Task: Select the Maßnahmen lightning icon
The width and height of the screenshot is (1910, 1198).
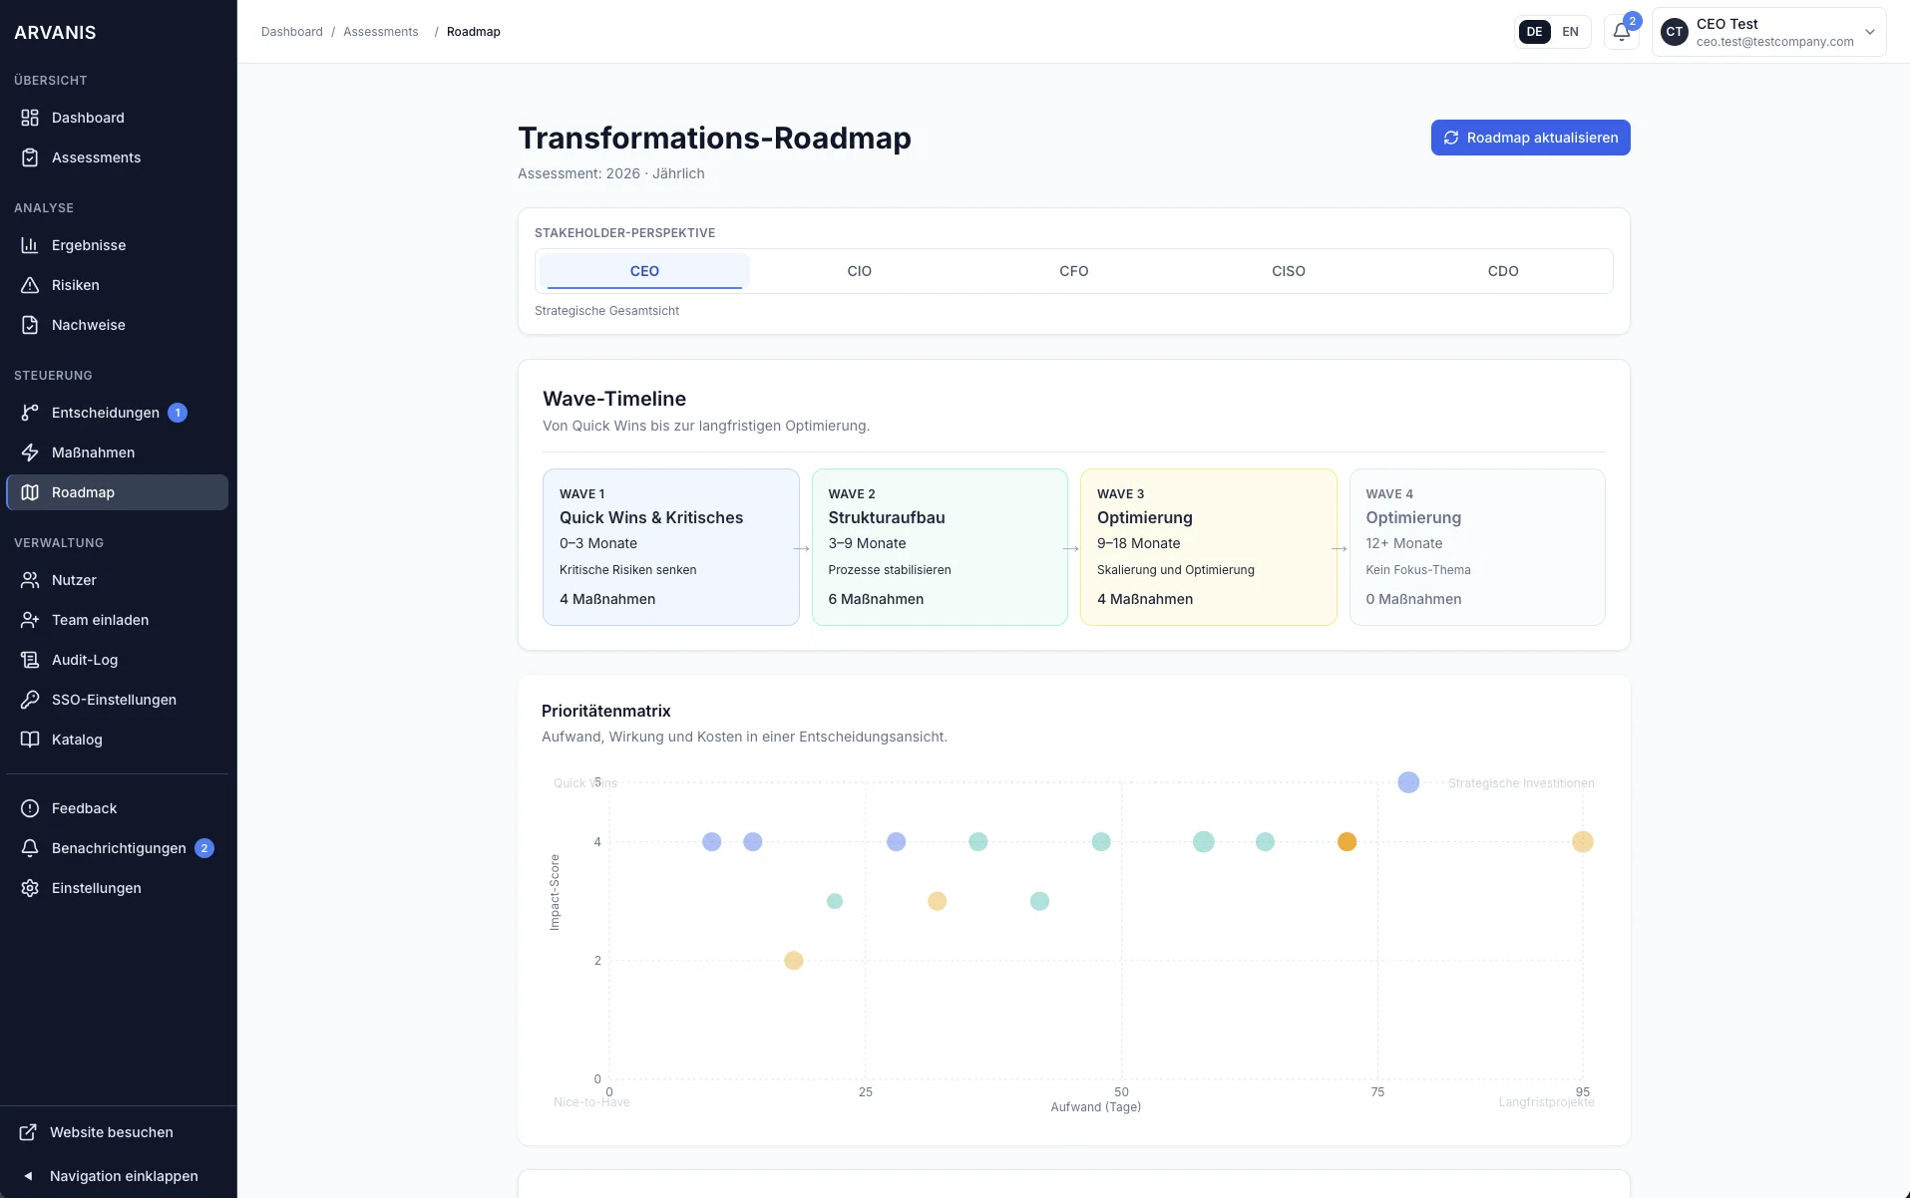Action: coord(30,451)
